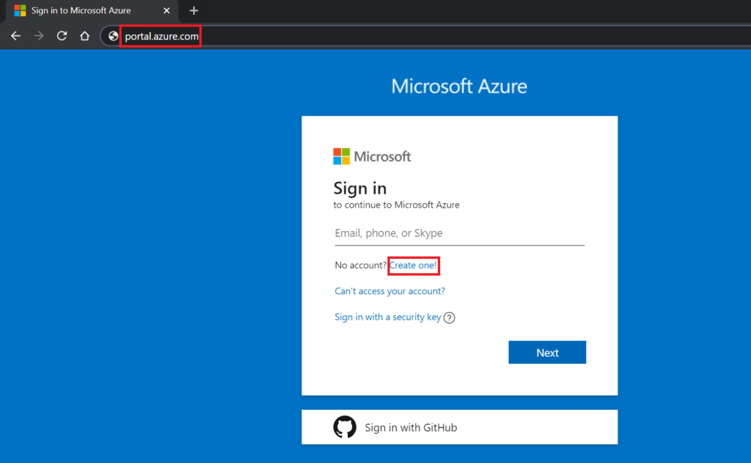Click the Microsoft favicon in the tab

[x=20, y=10]
